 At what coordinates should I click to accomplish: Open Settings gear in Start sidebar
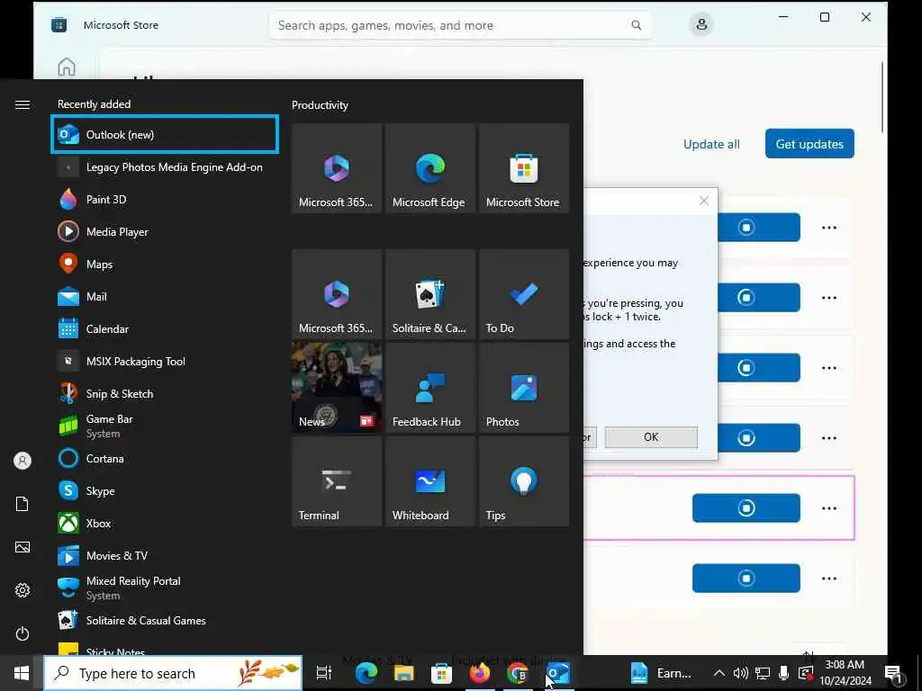(x=23, y=590)
